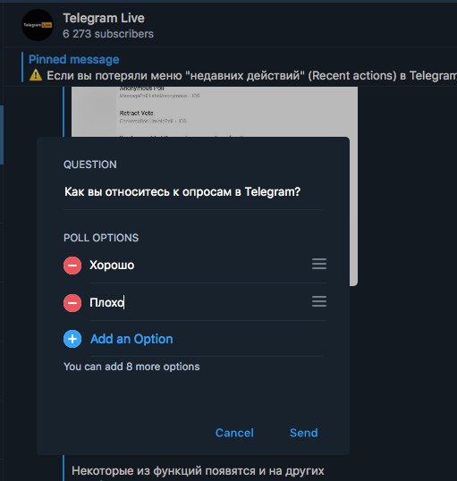Click the pinned message Russian text
Image resolution: width=457 pixels, height=481 pixels.
pyautogui.click(x=251, y=75)
